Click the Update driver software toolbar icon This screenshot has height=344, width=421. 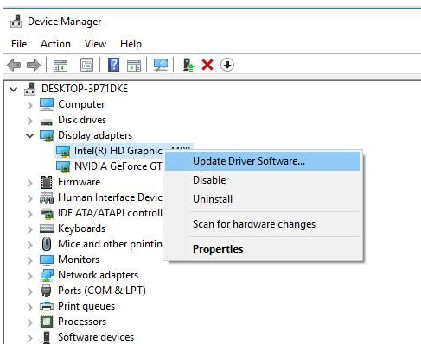point(188,65)
